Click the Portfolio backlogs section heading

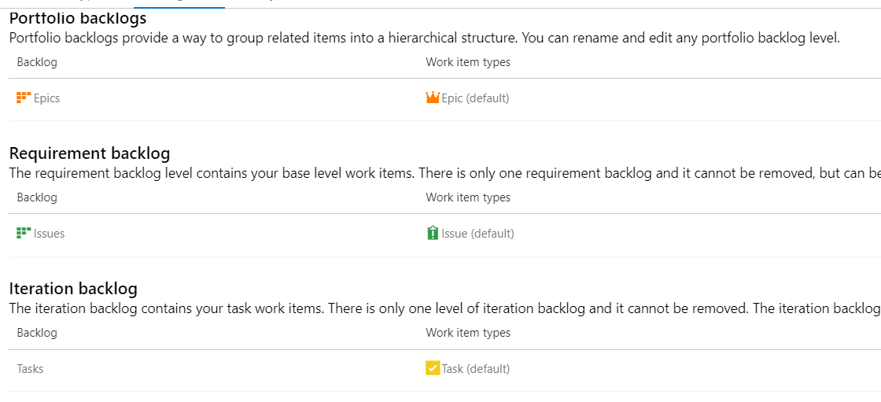[x=78, y=19]
